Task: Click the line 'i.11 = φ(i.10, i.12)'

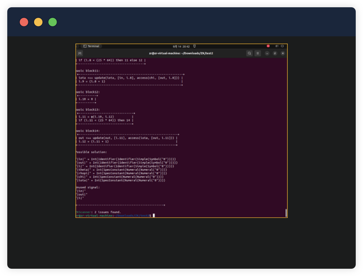Action: (96, 117)
